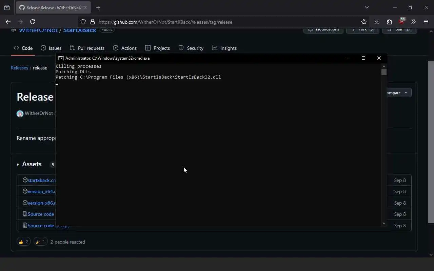Open the Pull requests tab
This screenshot has height=271, width=434.
tap(87, 48)
